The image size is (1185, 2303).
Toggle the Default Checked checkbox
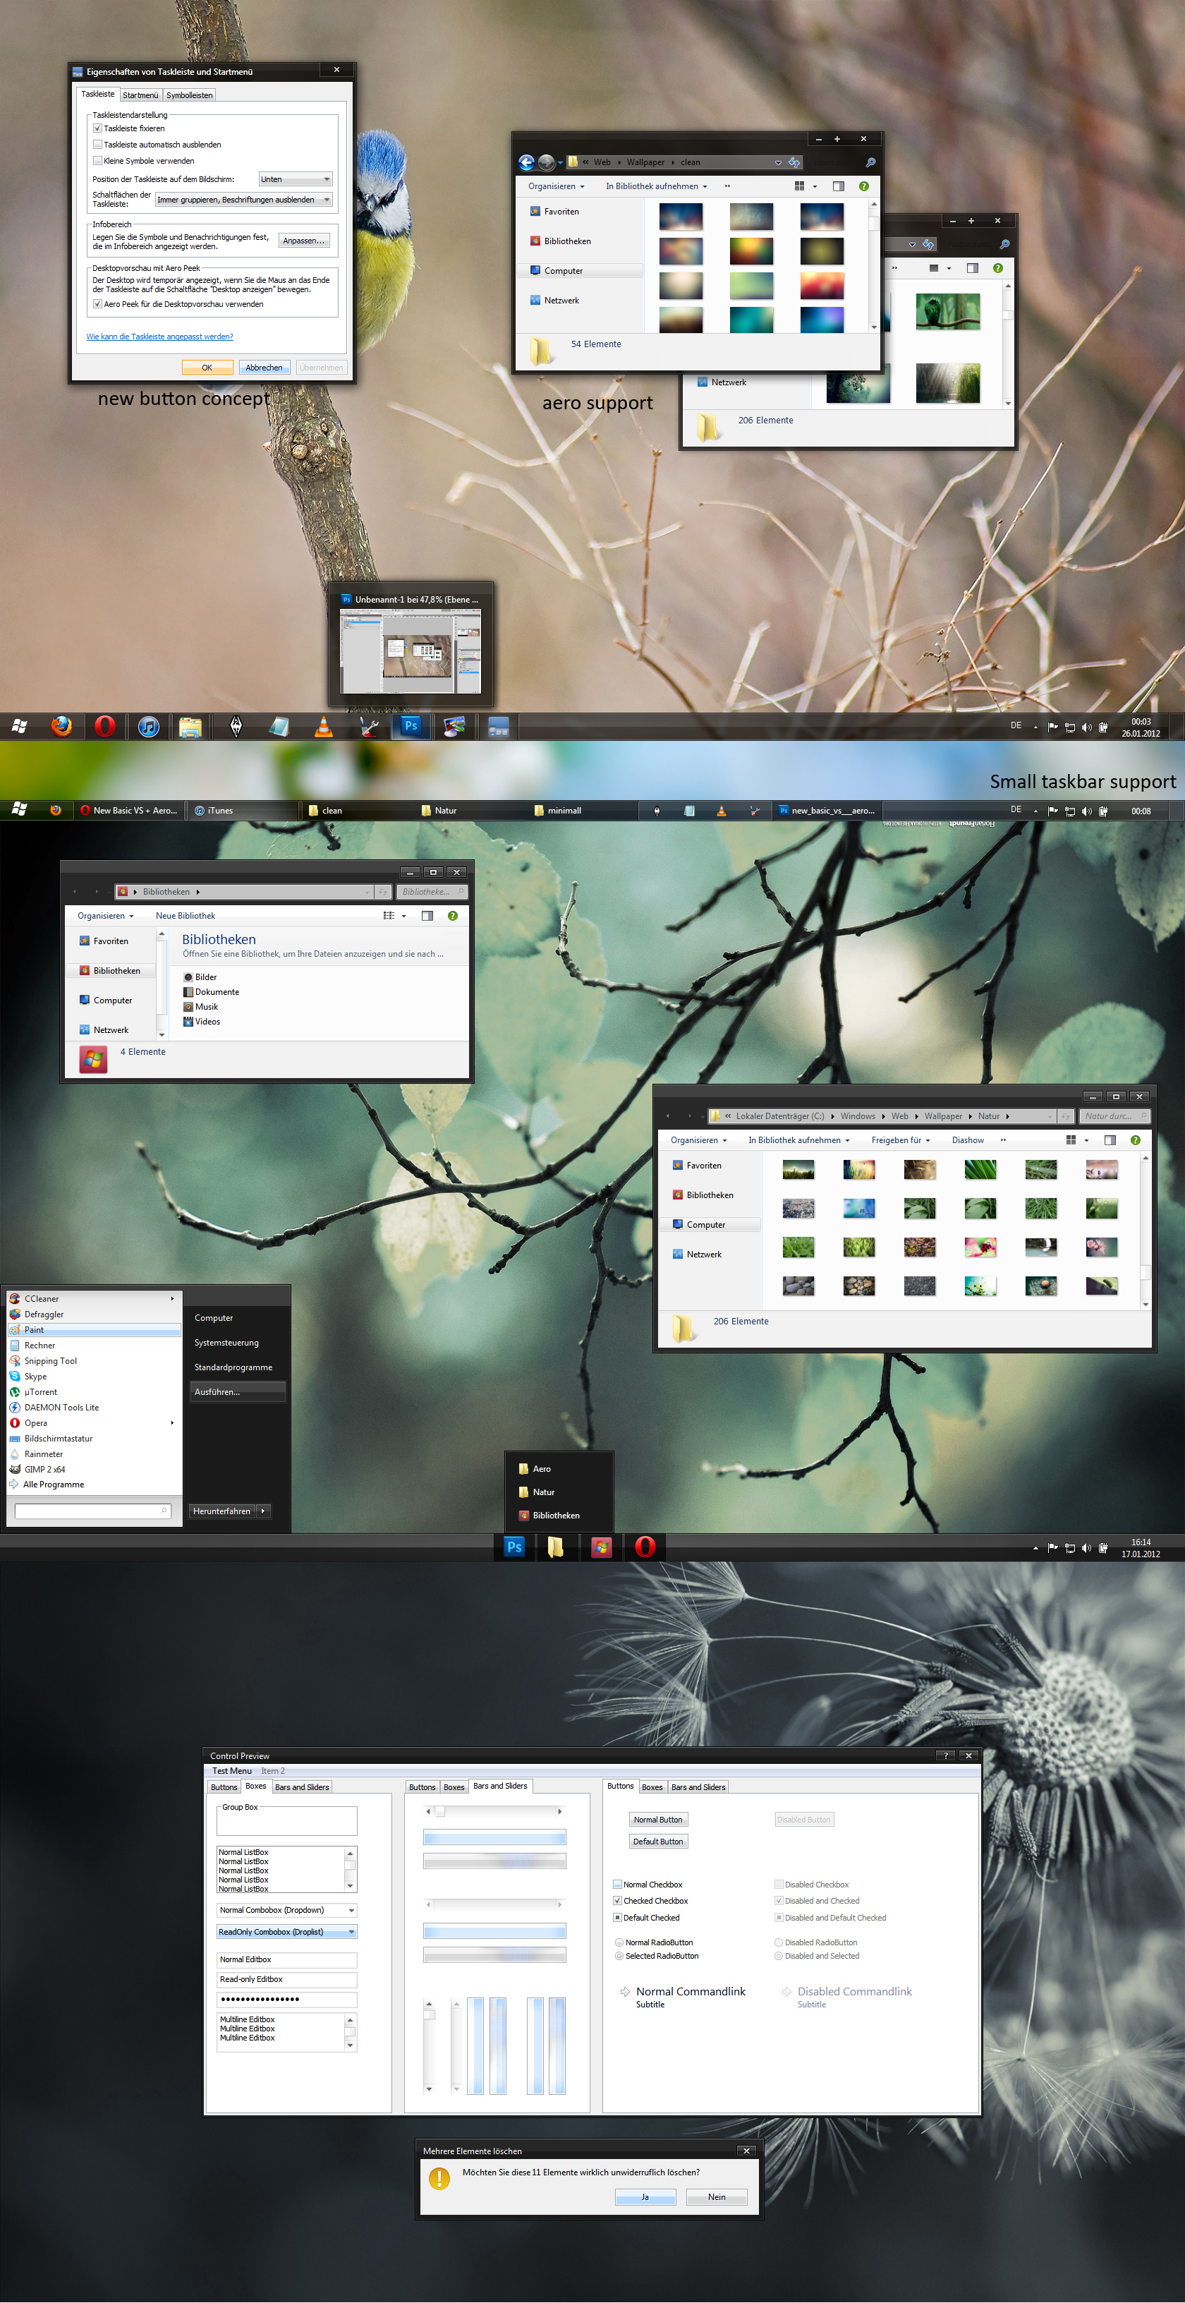coord(617,1917)
